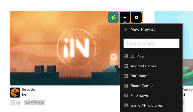Click the plus add-to-playlist button
This screenshot has height=112, width=193.
125,17
